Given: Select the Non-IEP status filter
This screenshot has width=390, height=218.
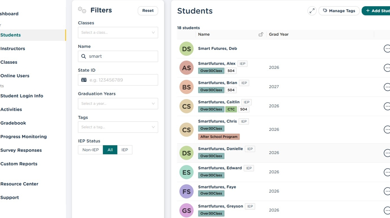Looking at the screenshot, I should (91, 150).
